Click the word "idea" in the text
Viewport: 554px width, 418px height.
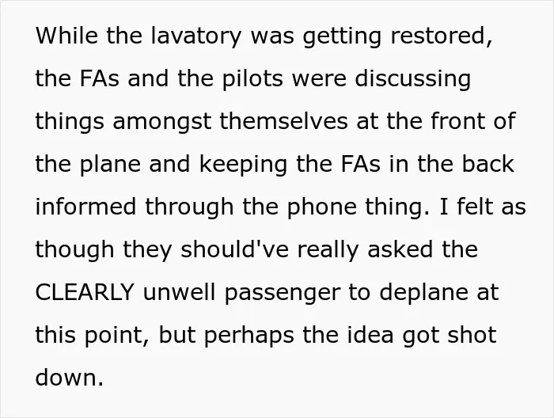pos(370,334)
